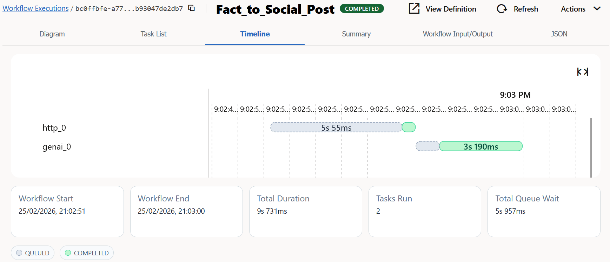Click the Total Duration value 9s 731ms

272,211
